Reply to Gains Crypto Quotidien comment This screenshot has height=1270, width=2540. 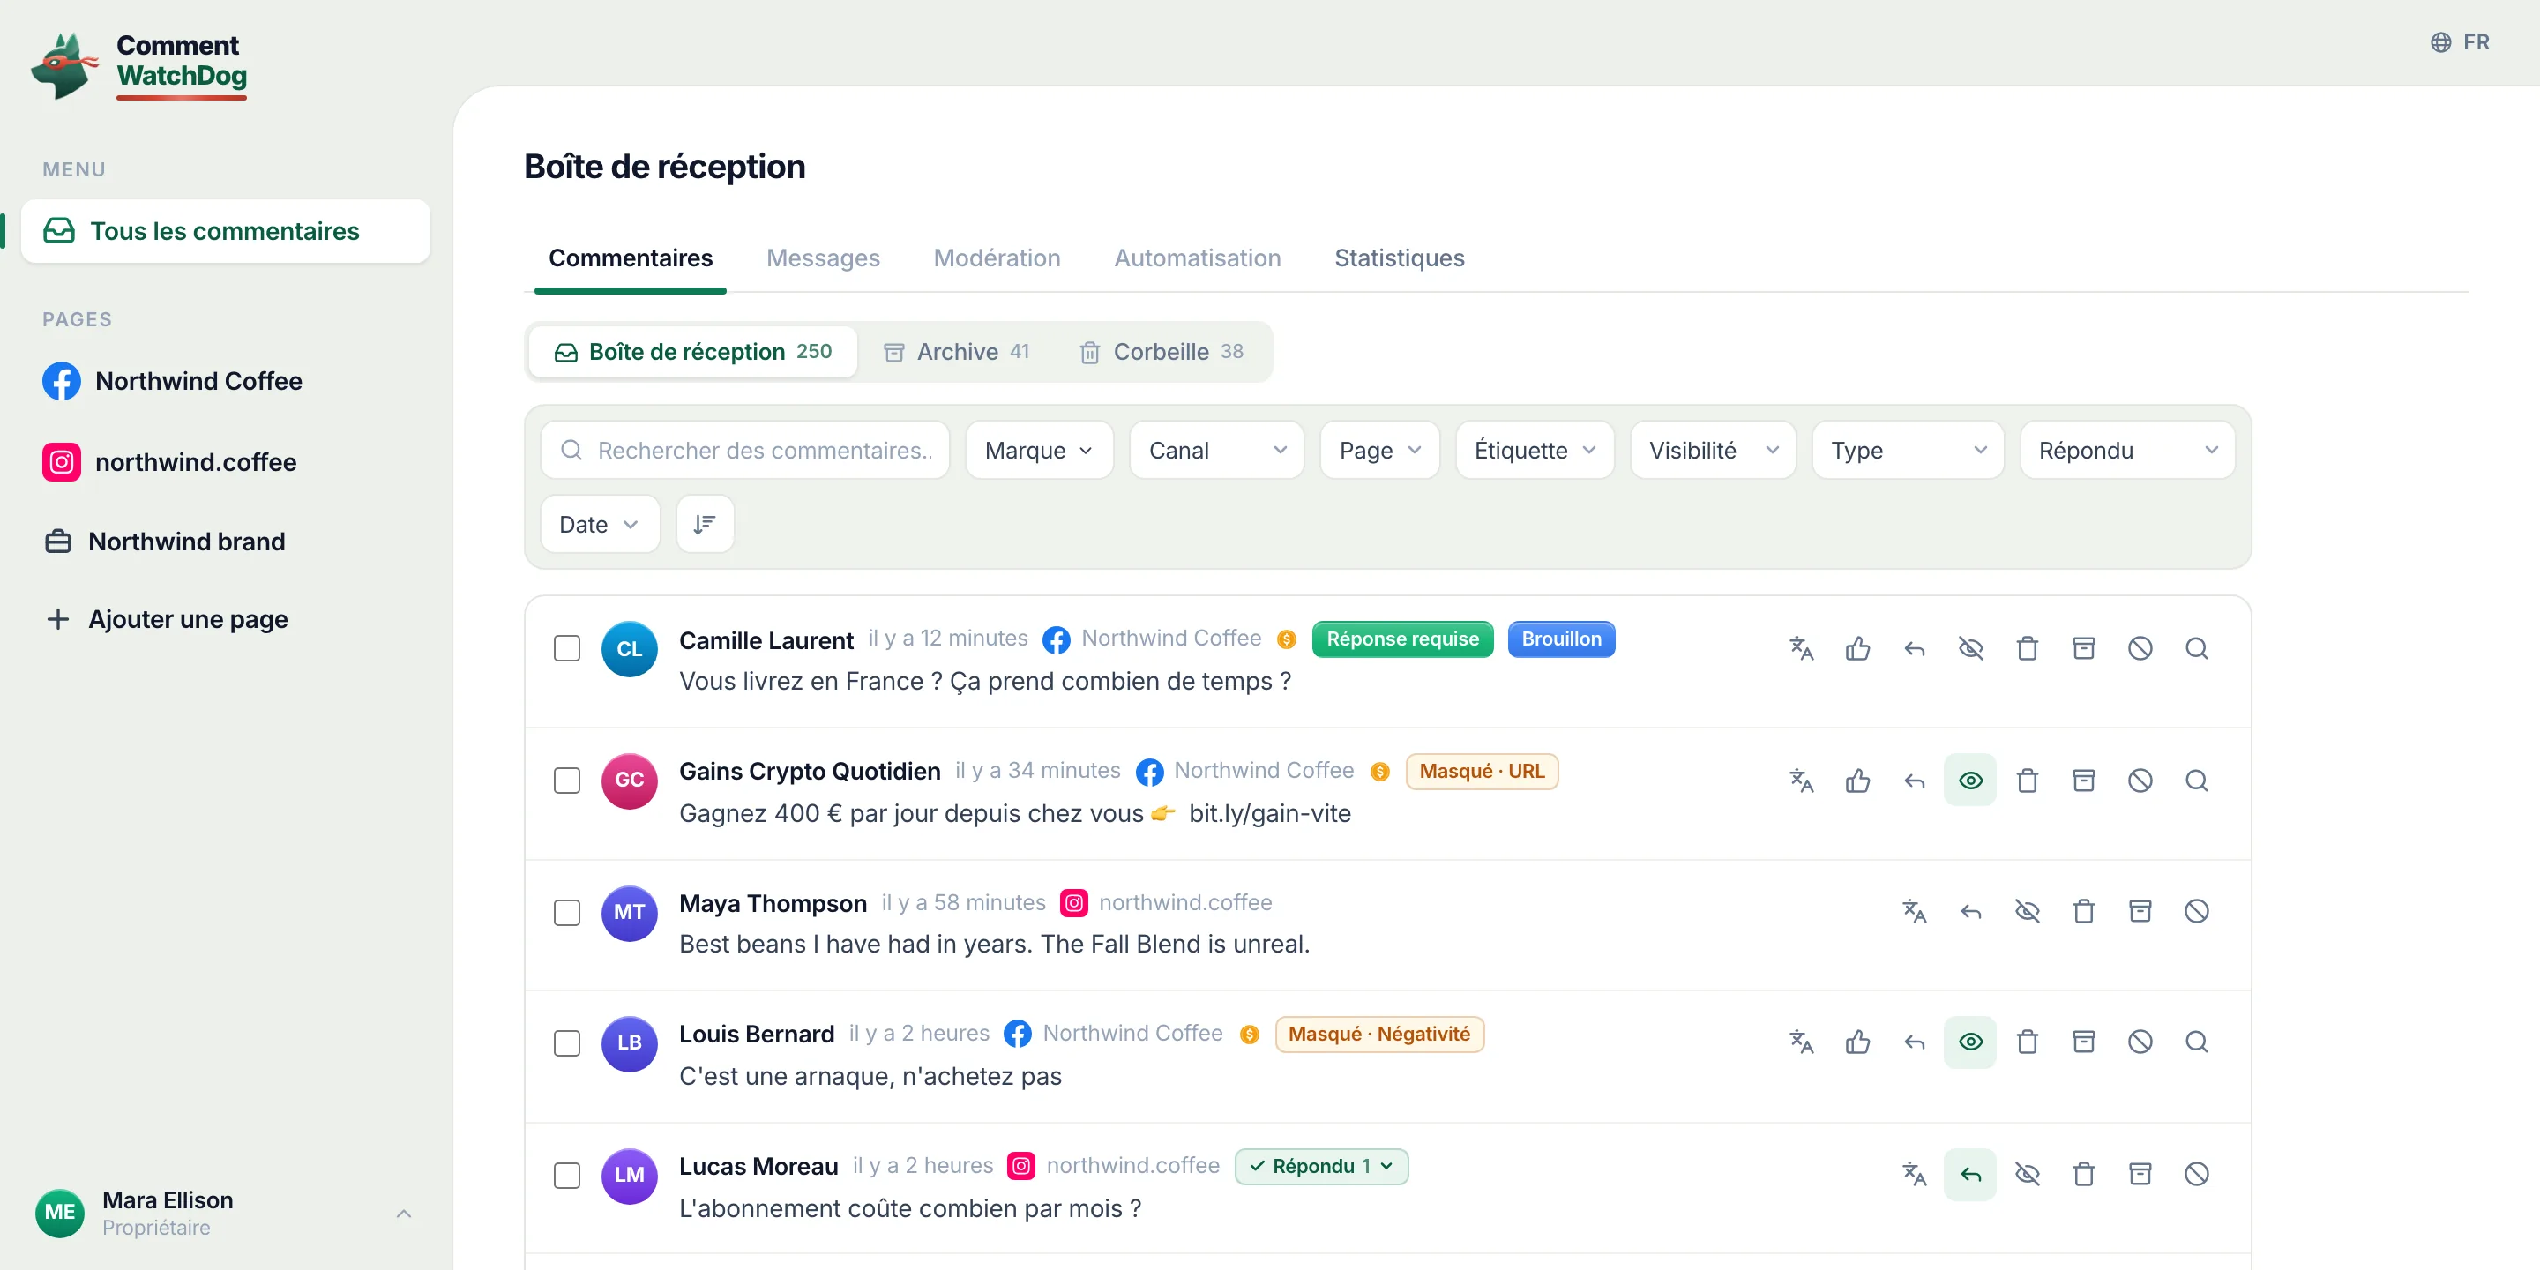point(1914,780)
